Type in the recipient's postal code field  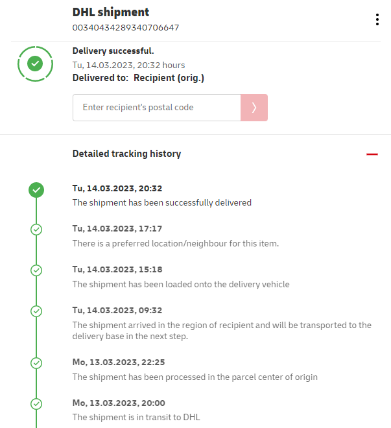click(157, 108)
